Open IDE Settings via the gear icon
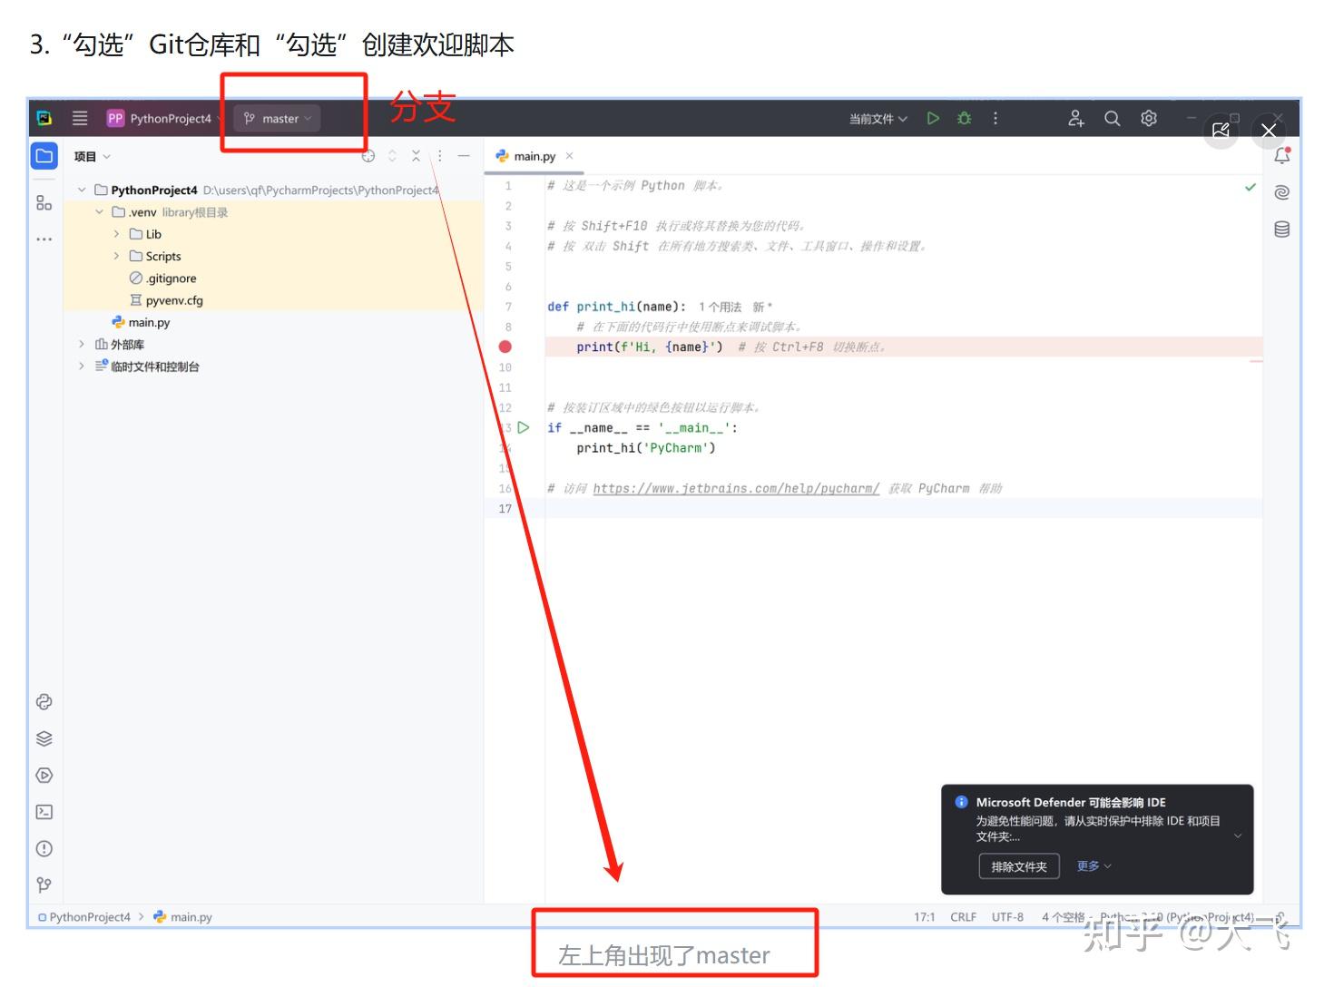1324x987 pixels. click(1148, 118)
